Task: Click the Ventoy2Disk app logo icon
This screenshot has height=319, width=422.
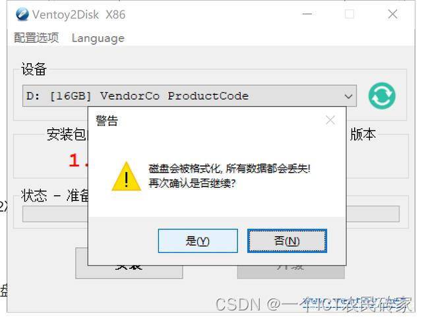Action: [22, 14]
